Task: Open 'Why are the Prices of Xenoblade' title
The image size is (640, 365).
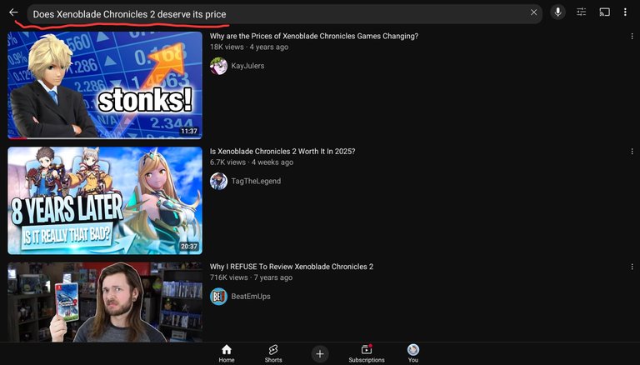Action: (314, 36)
